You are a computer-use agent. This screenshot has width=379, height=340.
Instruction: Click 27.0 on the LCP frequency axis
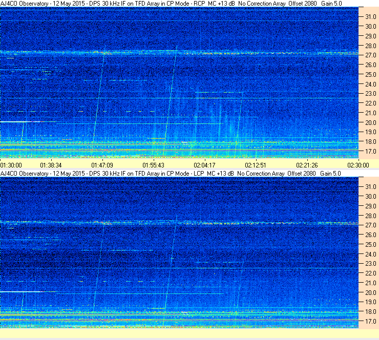[x=370, y=225]
